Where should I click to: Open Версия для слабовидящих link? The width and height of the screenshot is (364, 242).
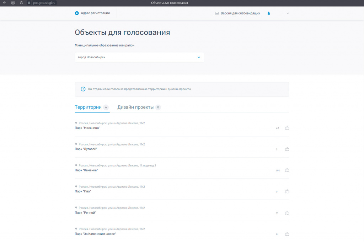tap(240, 13)
